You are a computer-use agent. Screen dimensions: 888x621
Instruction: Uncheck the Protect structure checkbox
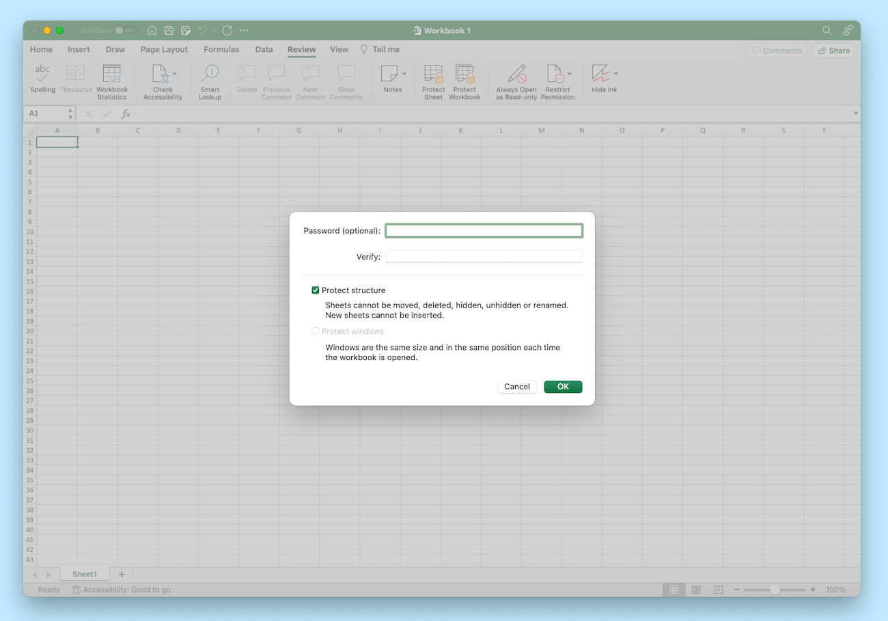(x=315, y=290)
